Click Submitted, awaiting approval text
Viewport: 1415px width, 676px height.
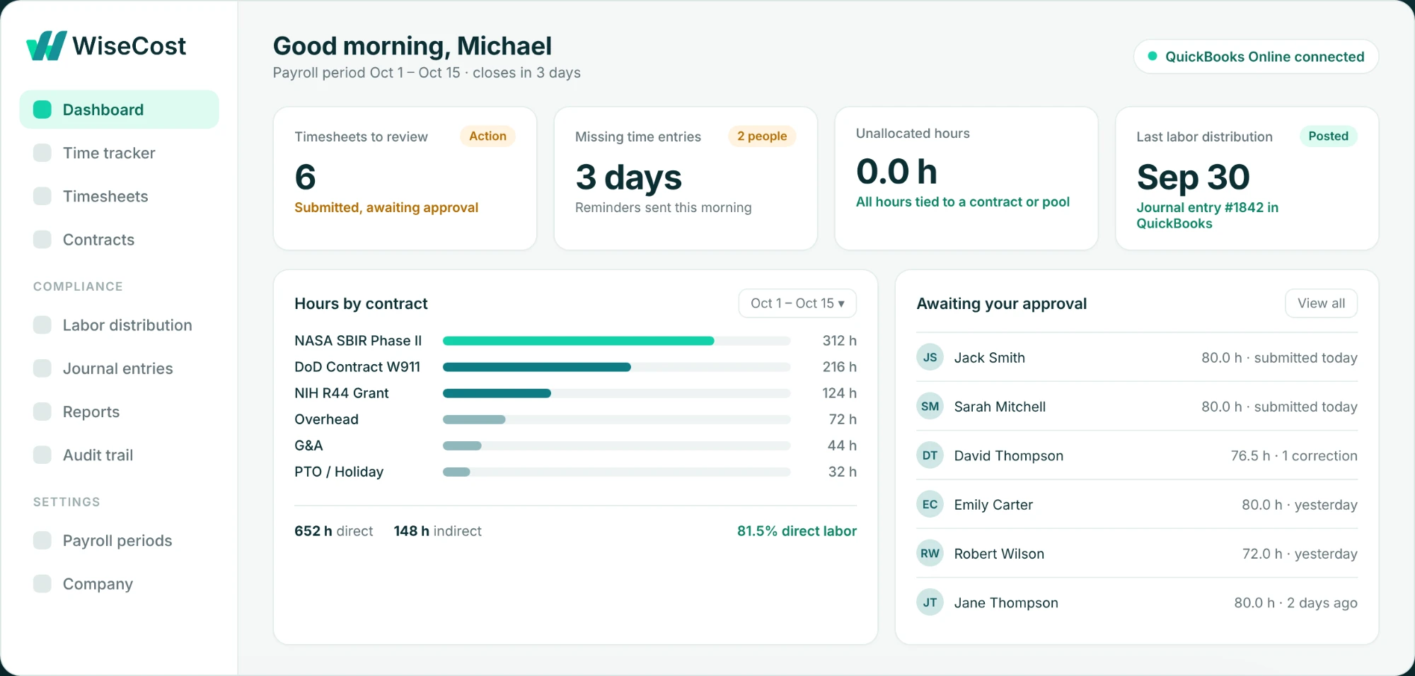[x=386, y=207]
